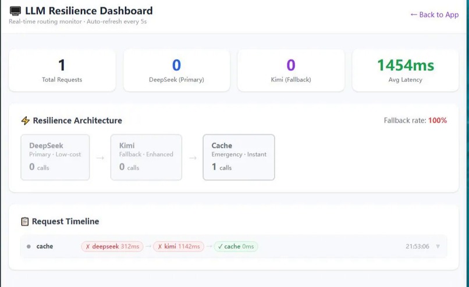This screenshot has height=287, width=469.
Task: Click the failed kimi 1142ms badge
Action: point(179,246)
